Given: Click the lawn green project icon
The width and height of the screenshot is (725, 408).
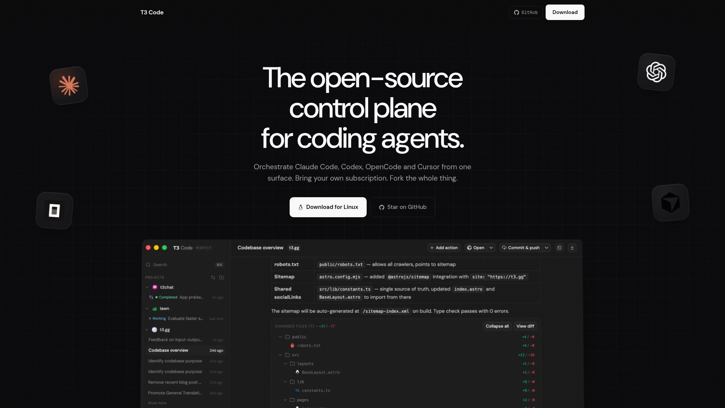Looking at the screenshot, I should [x=155, y=309].
